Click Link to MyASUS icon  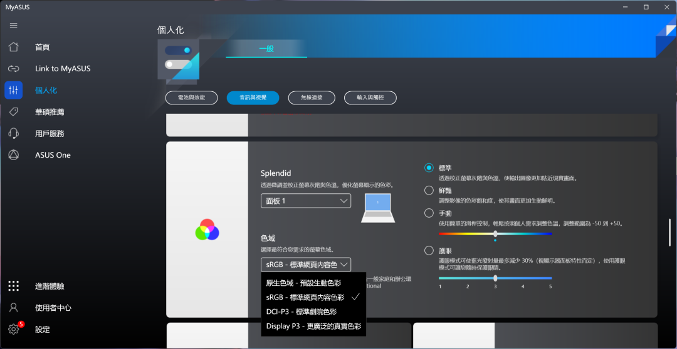pos(13,69)
